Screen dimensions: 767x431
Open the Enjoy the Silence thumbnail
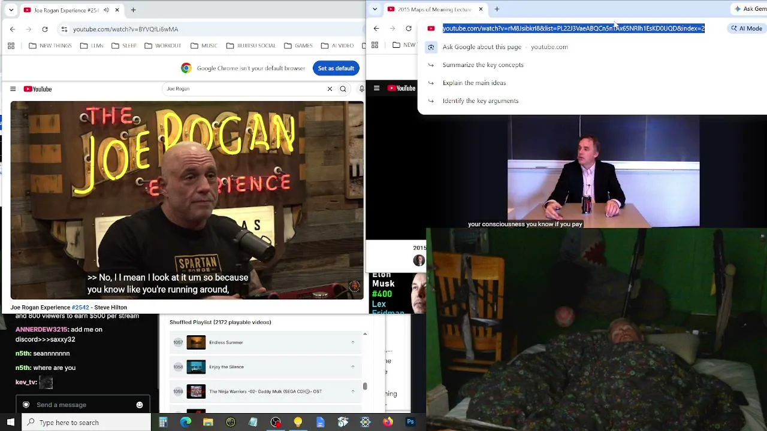[196, 367]
